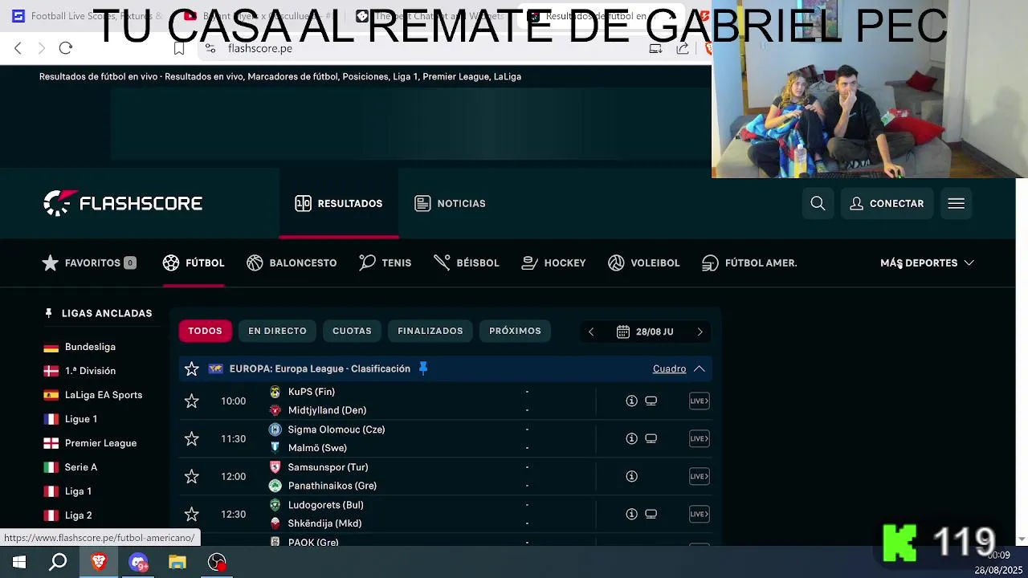Viewport: 1028px width, 578px height.
Task: Expand the MÁS DEPORTES dropdown
Action: tap(927, 263)
